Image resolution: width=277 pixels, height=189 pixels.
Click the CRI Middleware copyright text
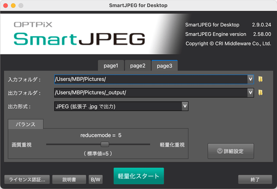coord(228,43)
